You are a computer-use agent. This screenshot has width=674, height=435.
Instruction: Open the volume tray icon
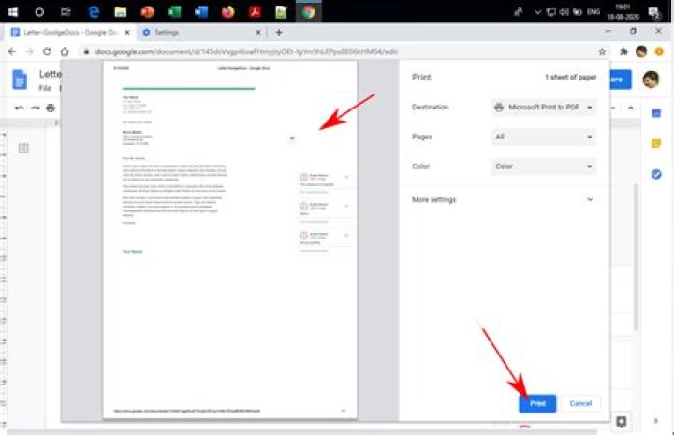tap(564, 12)
